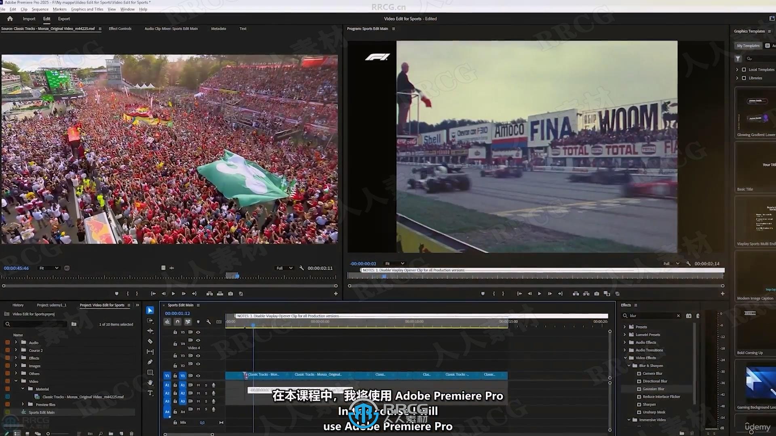Screen dimensions: 776x436
Task: Open the Markers menu
Action: tap(59, 9)
